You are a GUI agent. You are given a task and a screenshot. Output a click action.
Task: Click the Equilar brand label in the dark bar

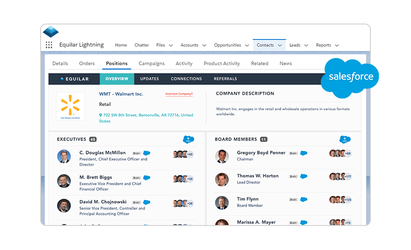(75, 79)
